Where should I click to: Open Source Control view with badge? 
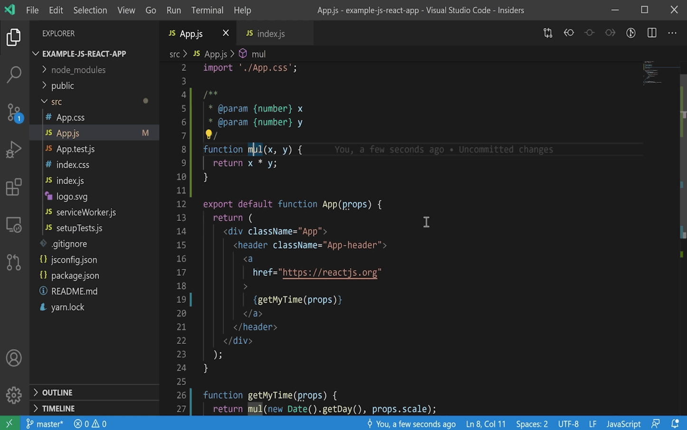[x=14, y=112]
